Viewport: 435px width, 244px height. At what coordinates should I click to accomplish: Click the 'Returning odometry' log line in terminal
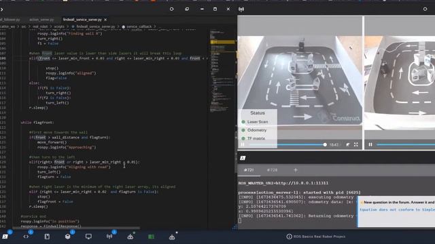(x=296, y=216)
